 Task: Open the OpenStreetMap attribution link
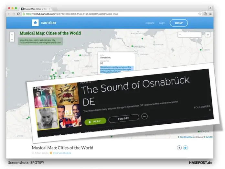(186, 137)
